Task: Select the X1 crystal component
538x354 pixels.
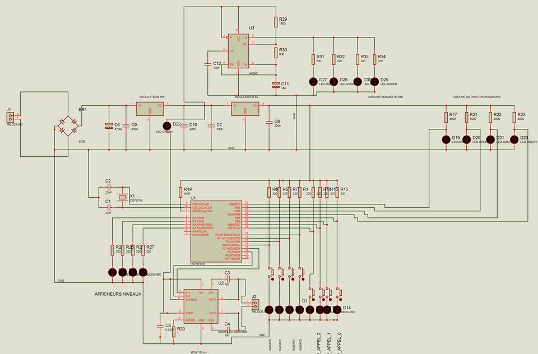Action: (x=123, y=197)
